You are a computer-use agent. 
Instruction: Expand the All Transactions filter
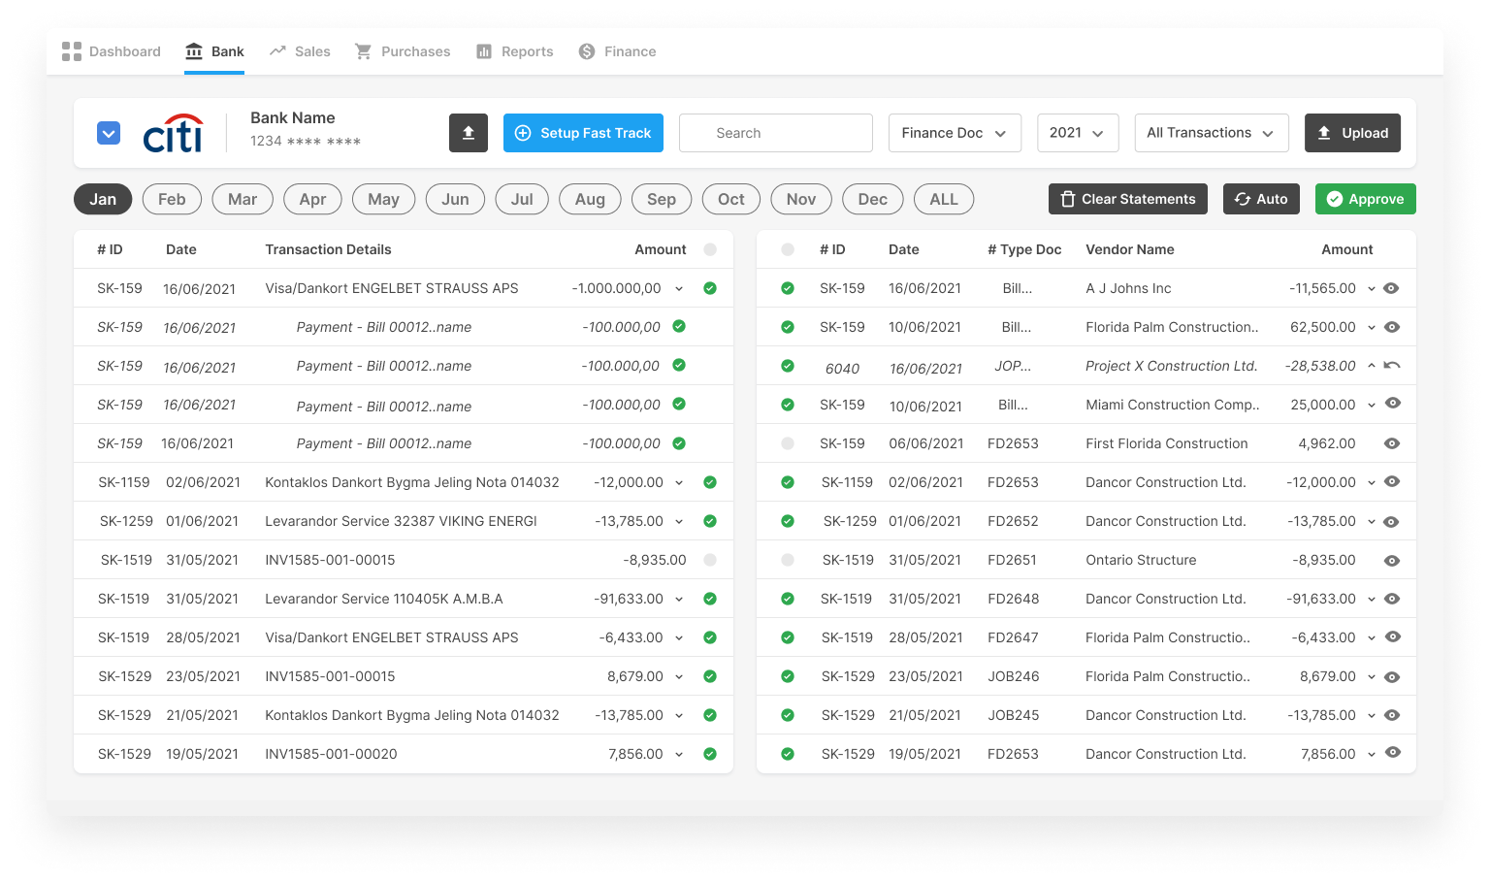click(x=1211, y=133)
